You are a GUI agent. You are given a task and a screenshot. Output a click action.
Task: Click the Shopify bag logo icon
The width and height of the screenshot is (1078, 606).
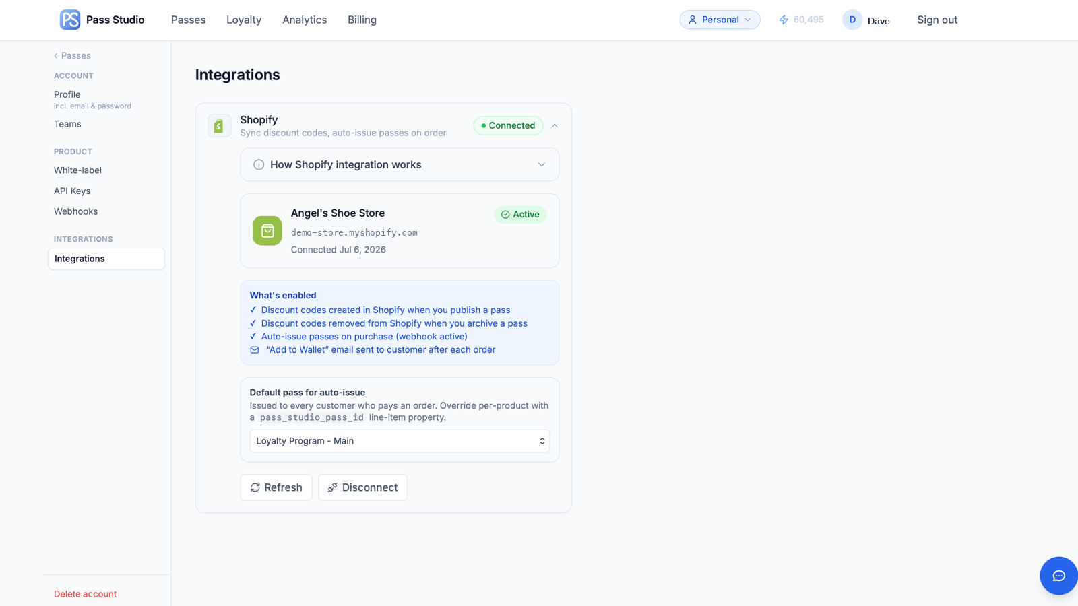point(219,125)
